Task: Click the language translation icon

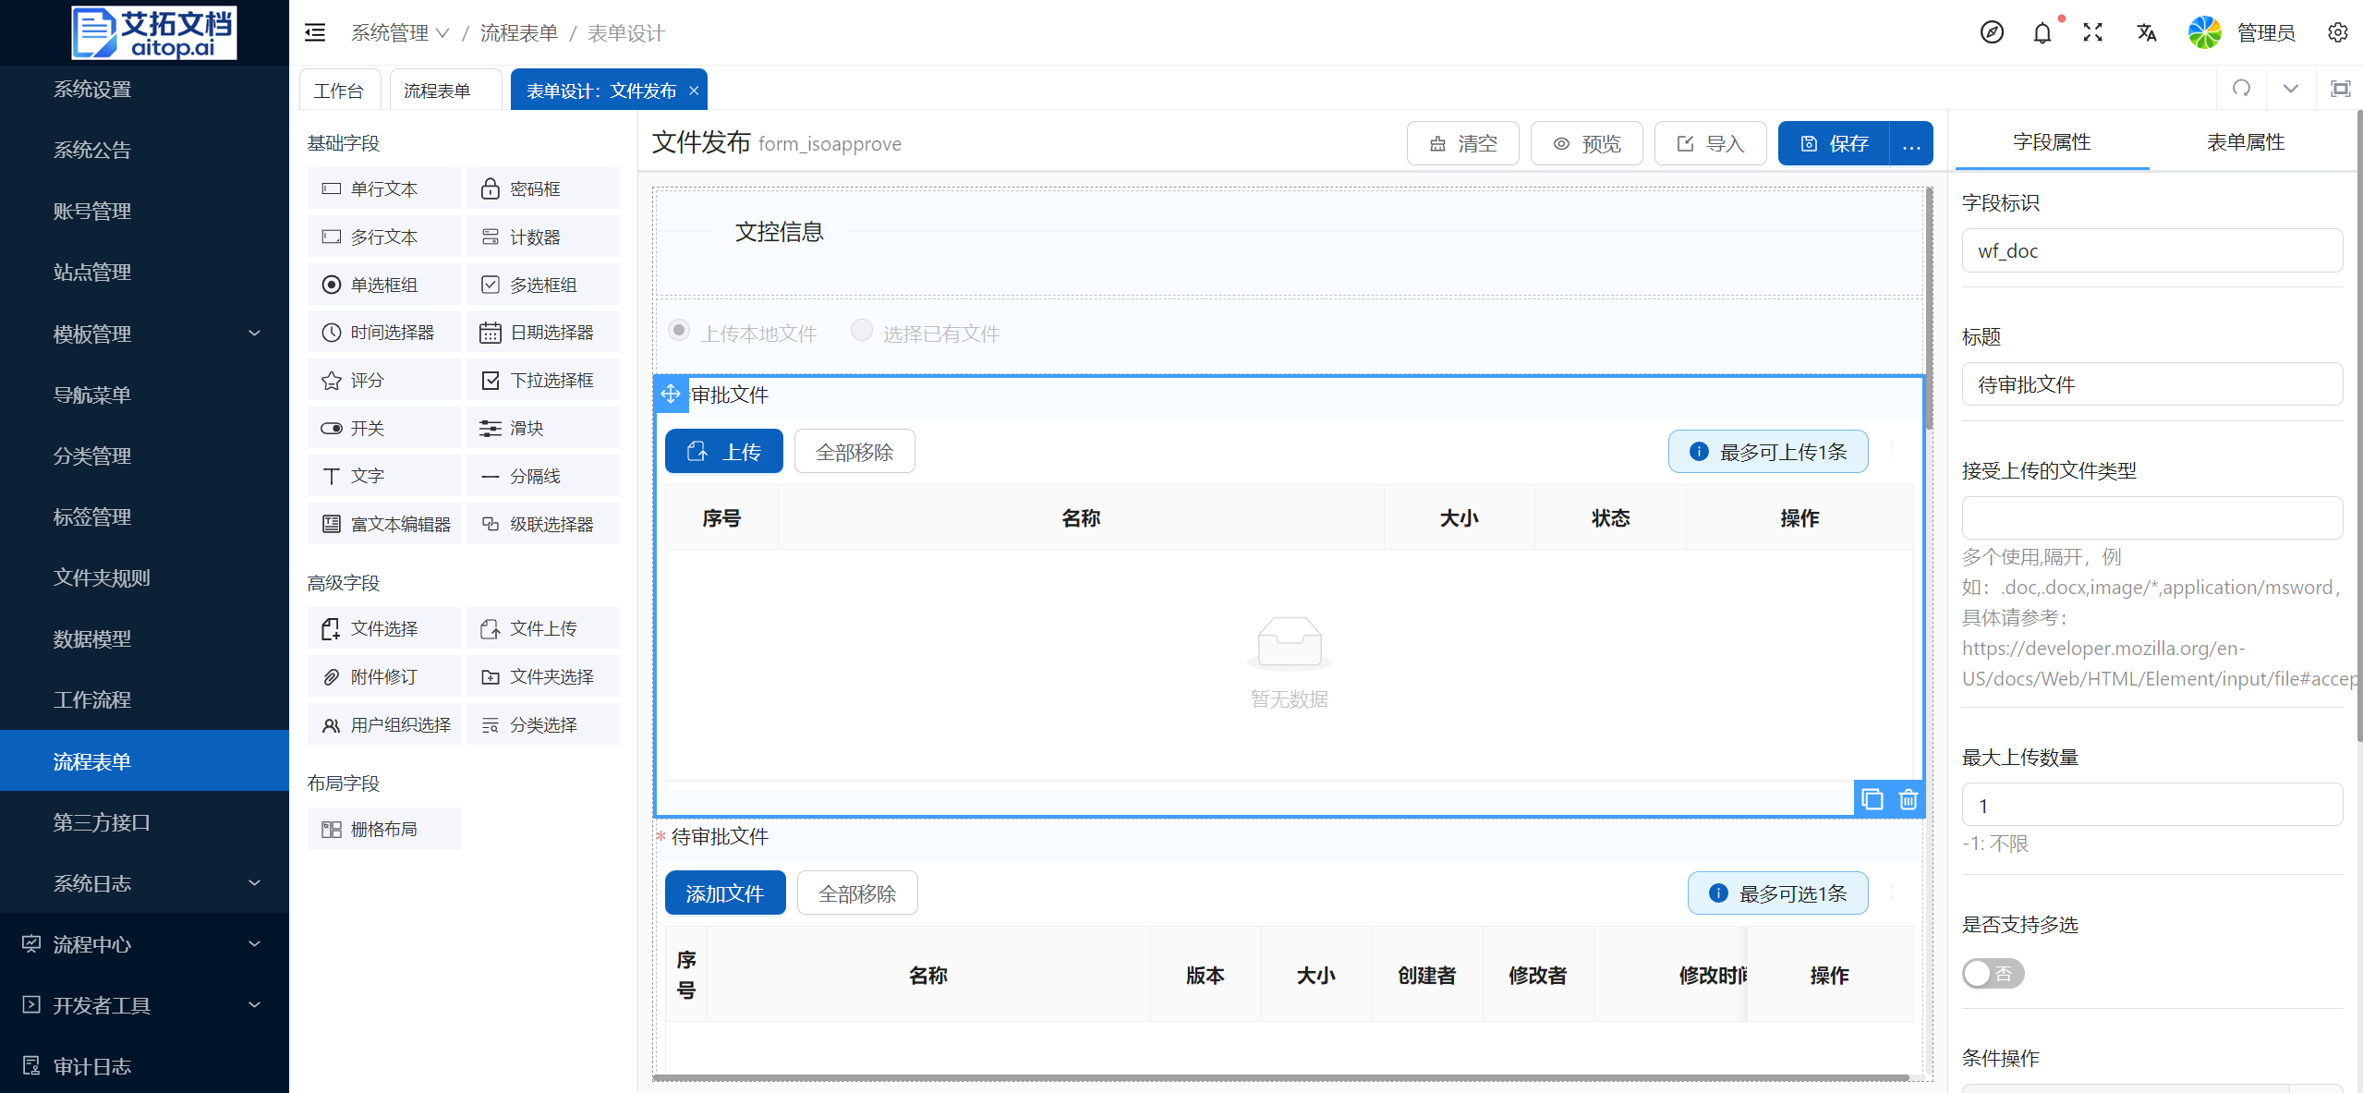Action: [2146, 33]
